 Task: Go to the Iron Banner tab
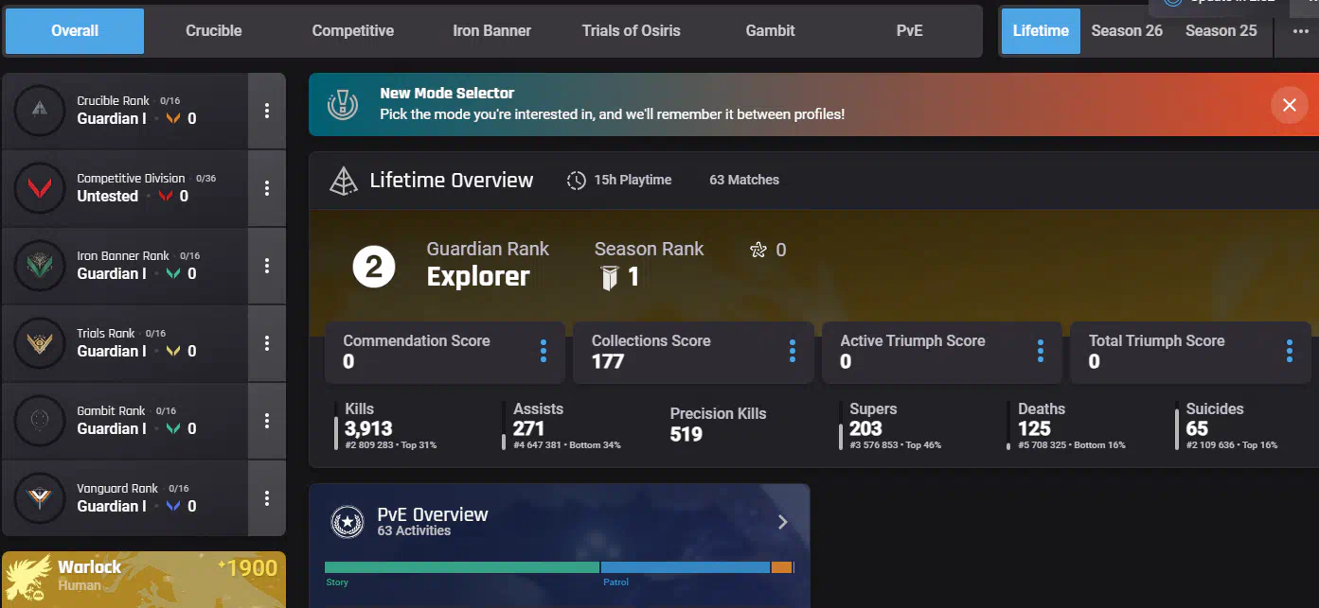(492, 31)
